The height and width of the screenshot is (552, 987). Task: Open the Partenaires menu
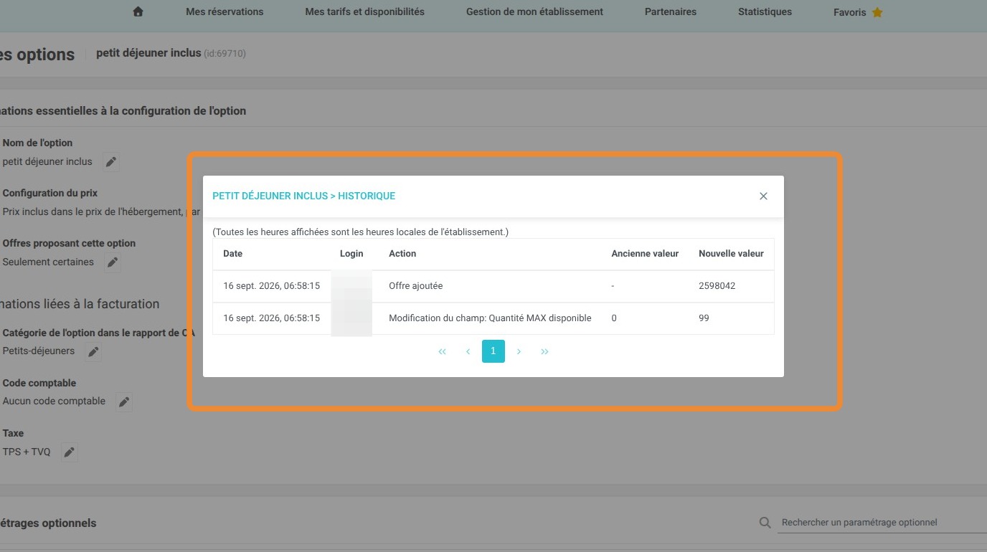click(x=671, y=12)
